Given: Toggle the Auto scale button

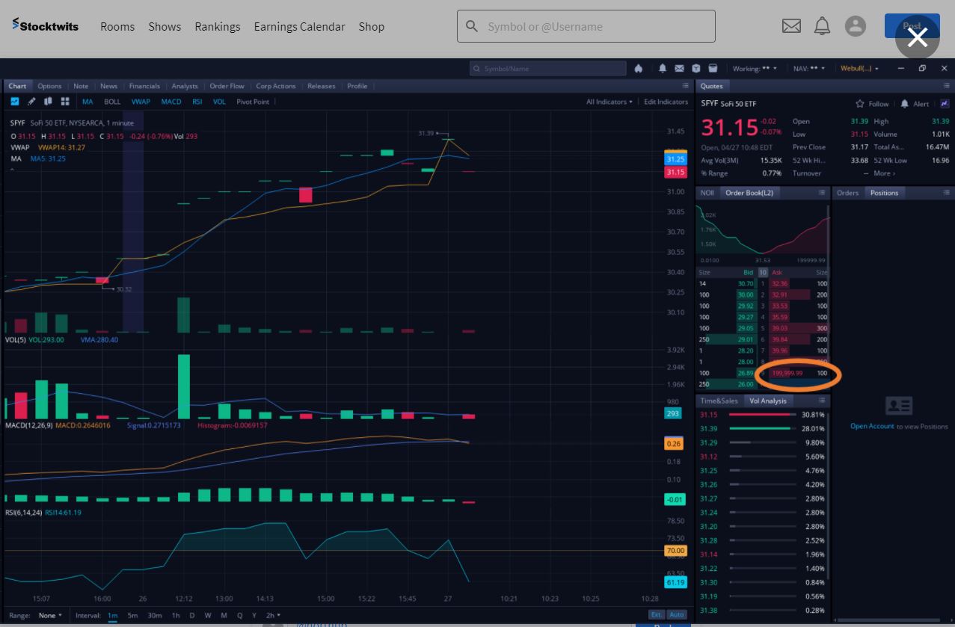Looking at the screenshot, I should (676, 615).
